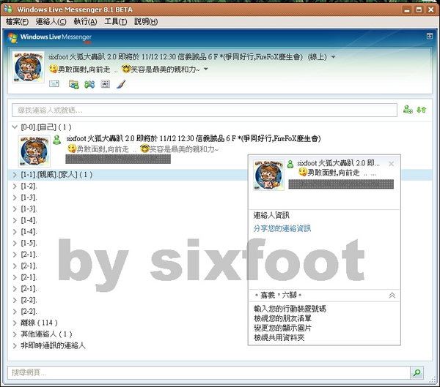Click the Messenger icon in the title bar

pos(8,9)
